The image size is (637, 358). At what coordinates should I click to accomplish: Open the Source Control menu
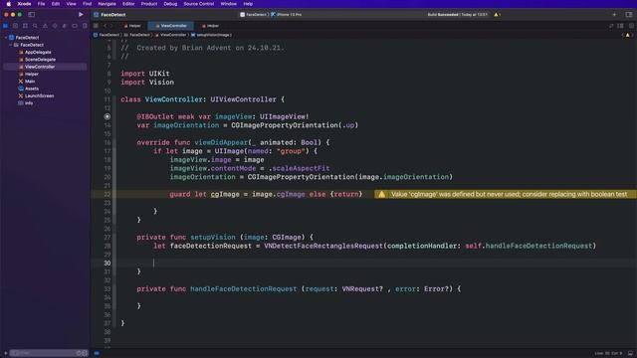point(199,4)
